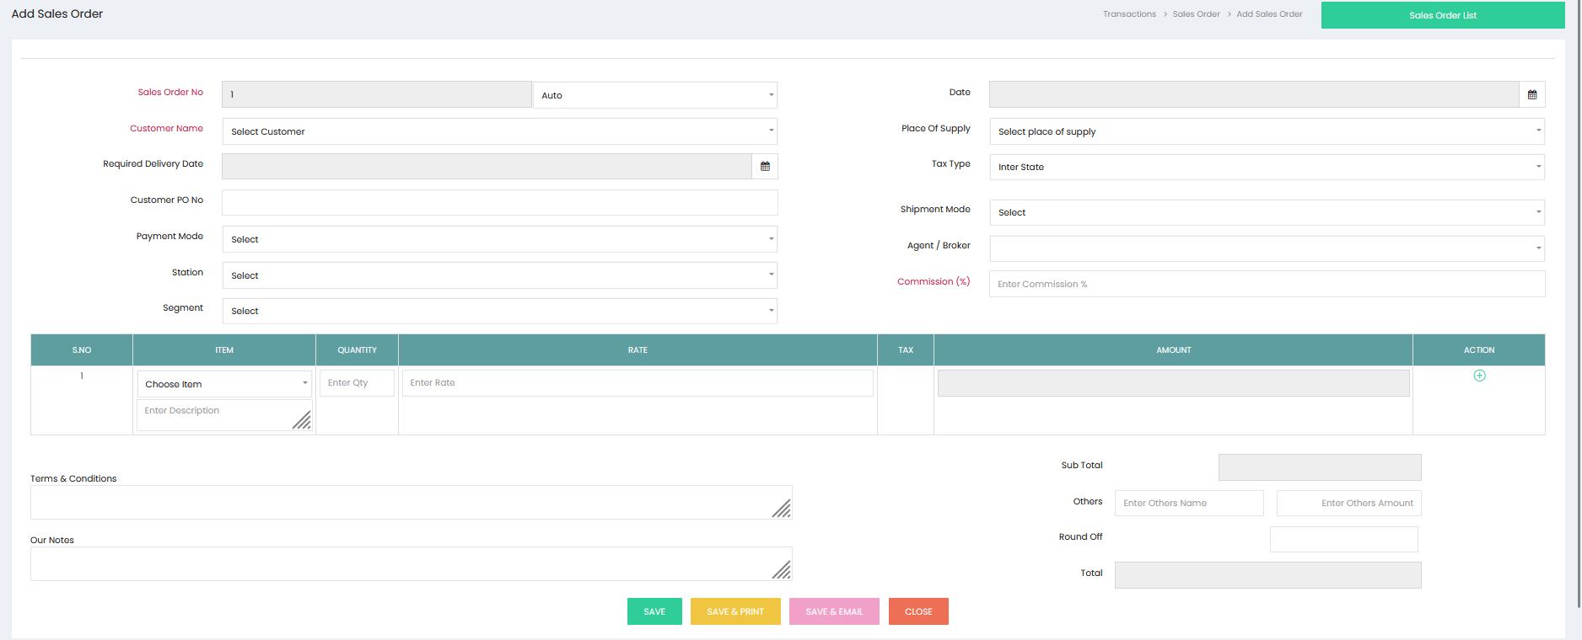1582x640 pixels.
Task: Expand the Payment Mode dropdown
Action: [x=499, y=239]
